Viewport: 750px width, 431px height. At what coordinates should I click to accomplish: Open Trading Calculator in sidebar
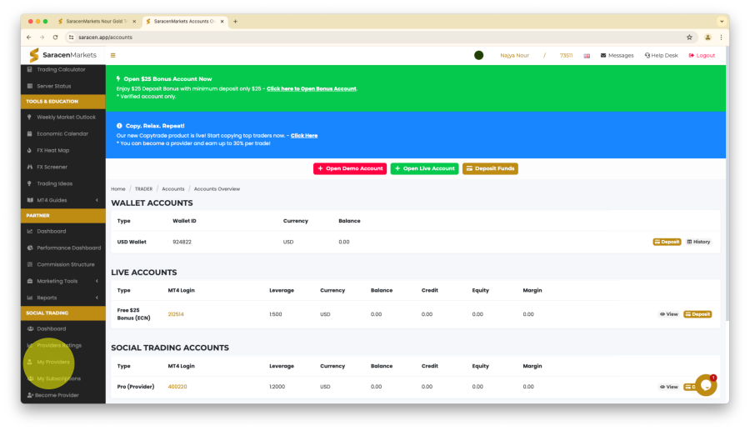coord(62,69)
